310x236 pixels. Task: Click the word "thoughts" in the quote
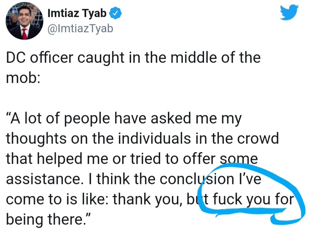click(x=36, y=139)
